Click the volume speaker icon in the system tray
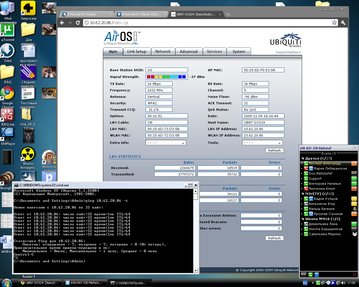Image resolution: width=359 pixels, height=287 pixels. coord(343,283)
